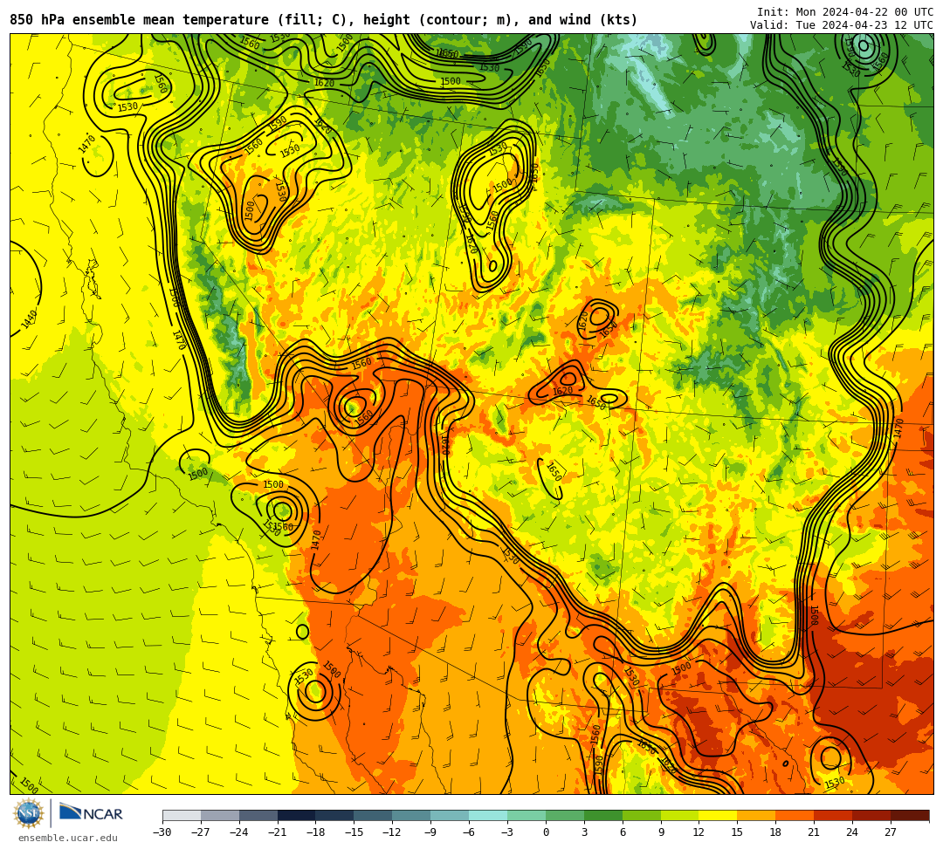Click the '−15' colorbar tick label
Screen dimensions: 943x849
[354, 832]
